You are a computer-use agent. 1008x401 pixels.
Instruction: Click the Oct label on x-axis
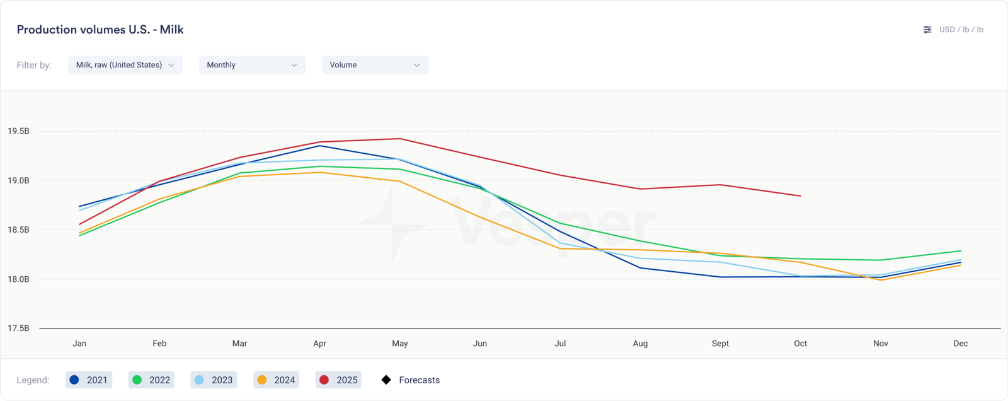(x=800, y=344)
